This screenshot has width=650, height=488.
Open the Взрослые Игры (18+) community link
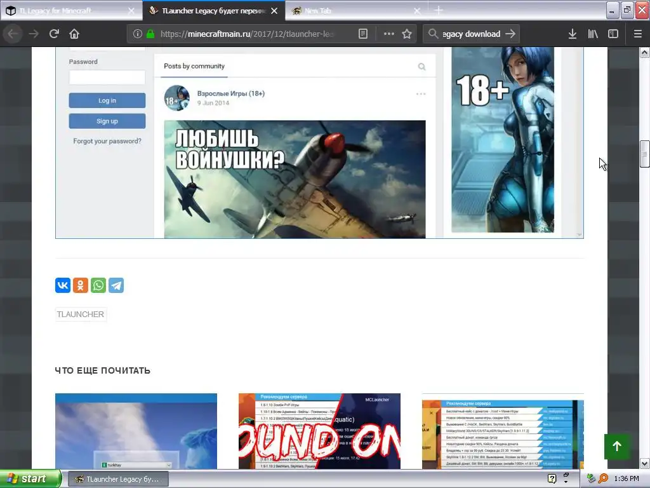point(231,93)
